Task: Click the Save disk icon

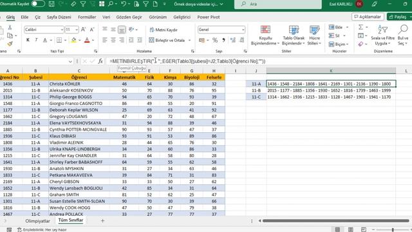Action: (51, 4)
